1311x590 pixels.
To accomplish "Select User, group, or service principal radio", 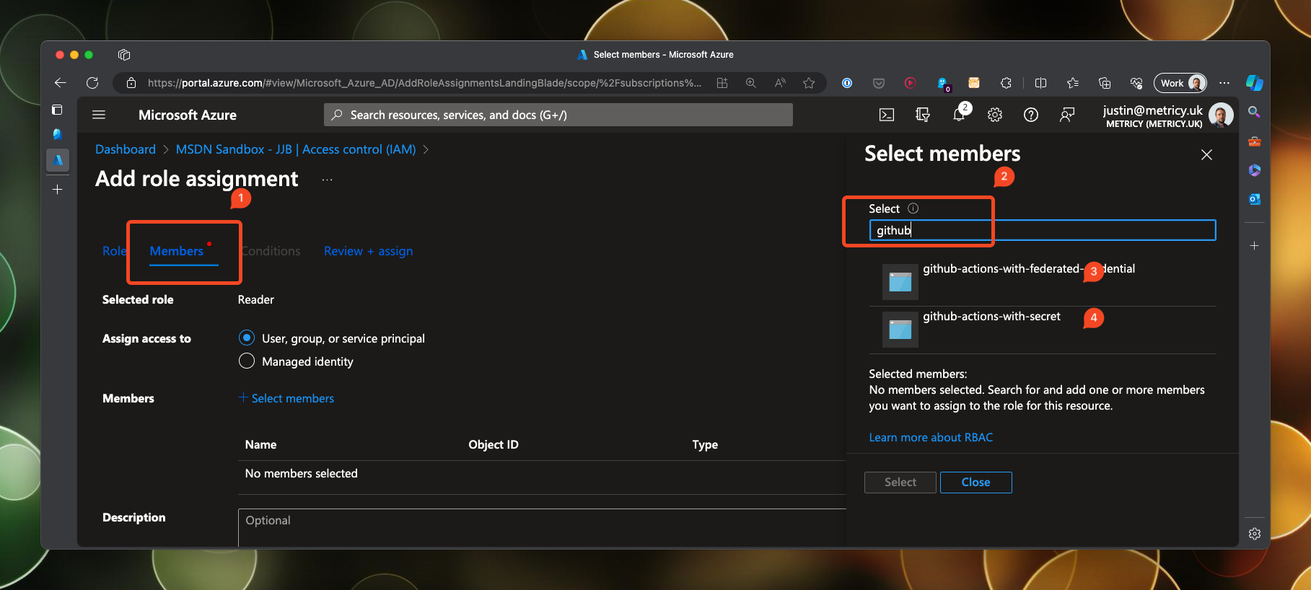I will (x=247, y=338).
